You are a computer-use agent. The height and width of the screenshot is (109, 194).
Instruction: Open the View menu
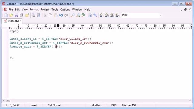pos(25,9)
